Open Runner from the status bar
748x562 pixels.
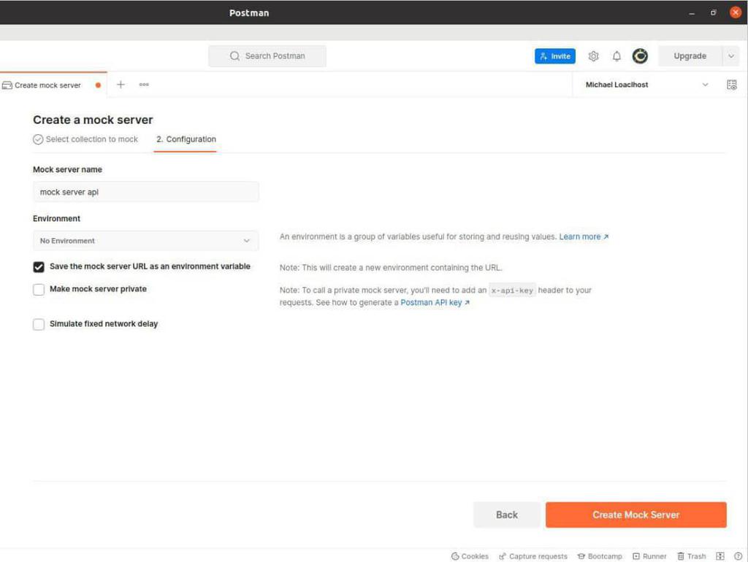pyautogui.click(x=649, y=556)
